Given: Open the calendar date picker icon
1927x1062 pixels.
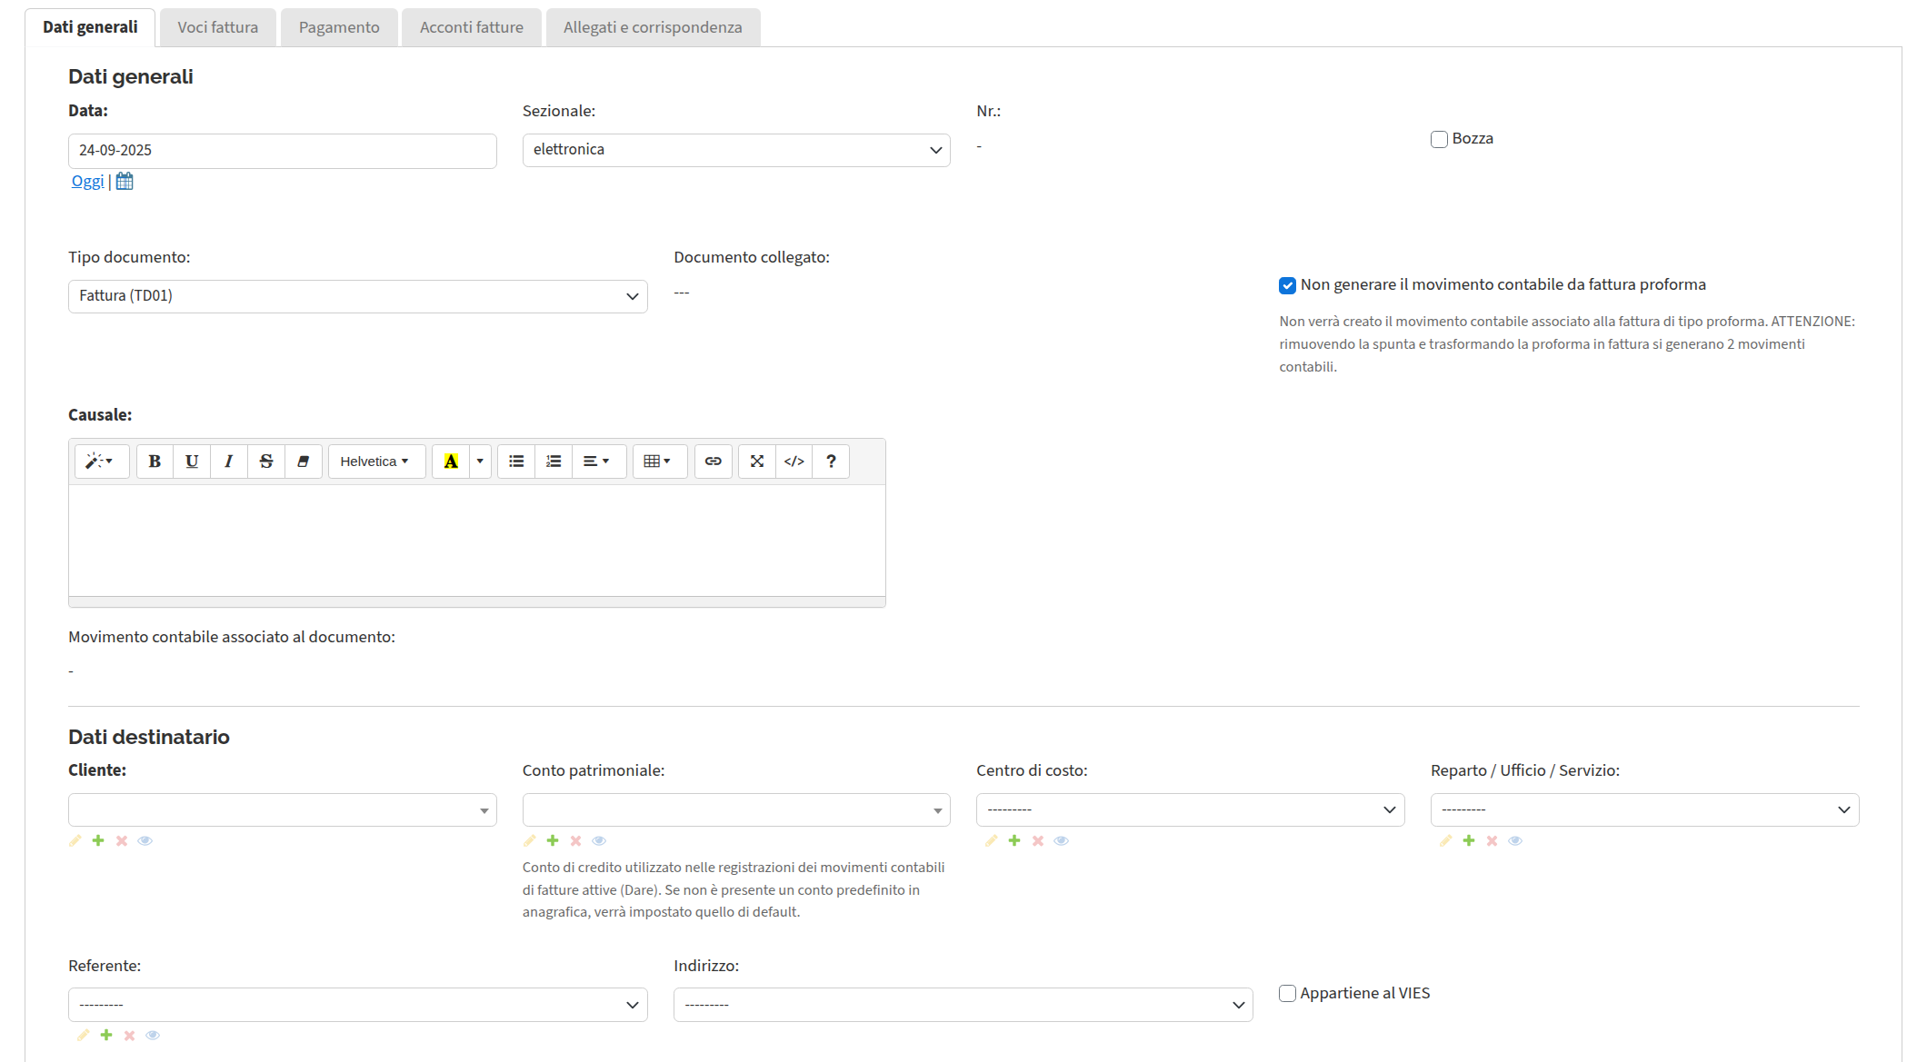Looking at the screenshot, I should 125,182.
